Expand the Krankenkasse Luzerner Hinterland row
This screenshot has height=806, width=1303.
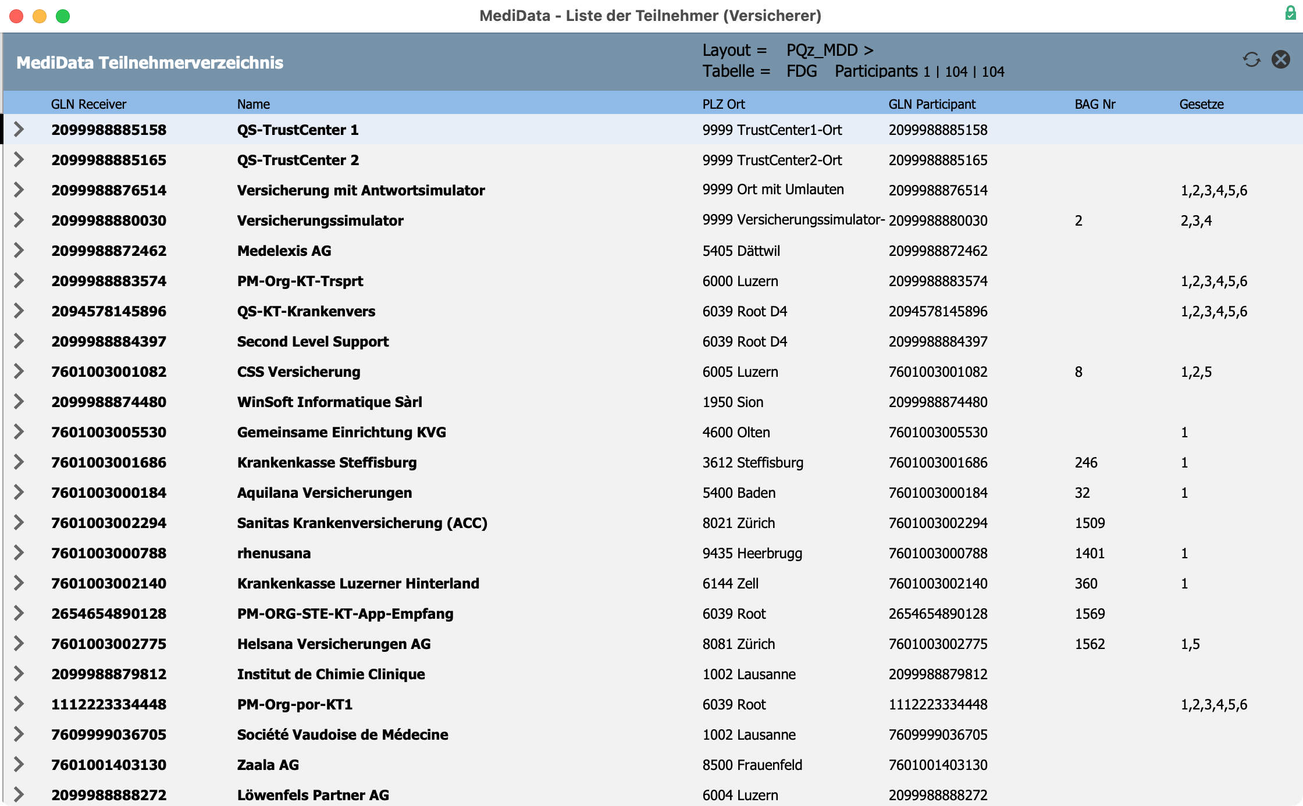pos(19,583)
